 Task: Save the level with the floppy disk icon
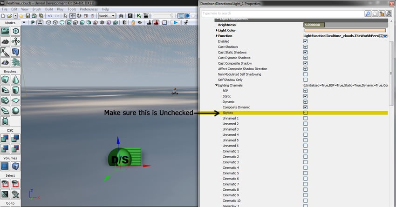point(28,16)
